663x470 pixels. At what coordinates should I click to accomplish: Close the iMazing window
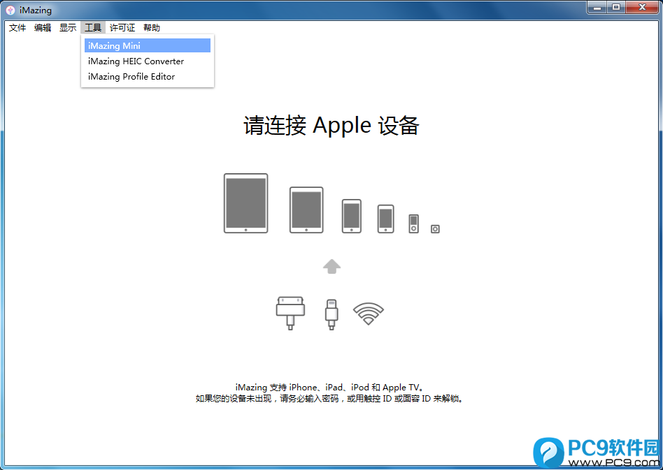[642, 8]
